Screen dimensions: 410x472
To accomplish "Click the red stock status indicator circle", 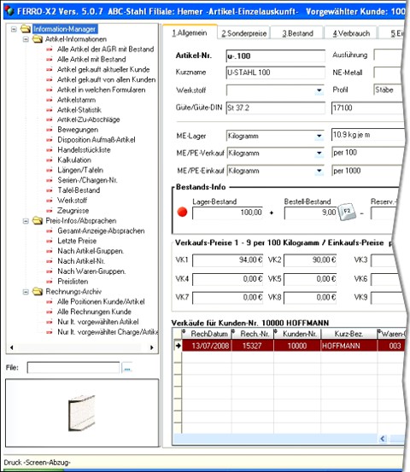I will pyautogui.click(x=182, y=212).
